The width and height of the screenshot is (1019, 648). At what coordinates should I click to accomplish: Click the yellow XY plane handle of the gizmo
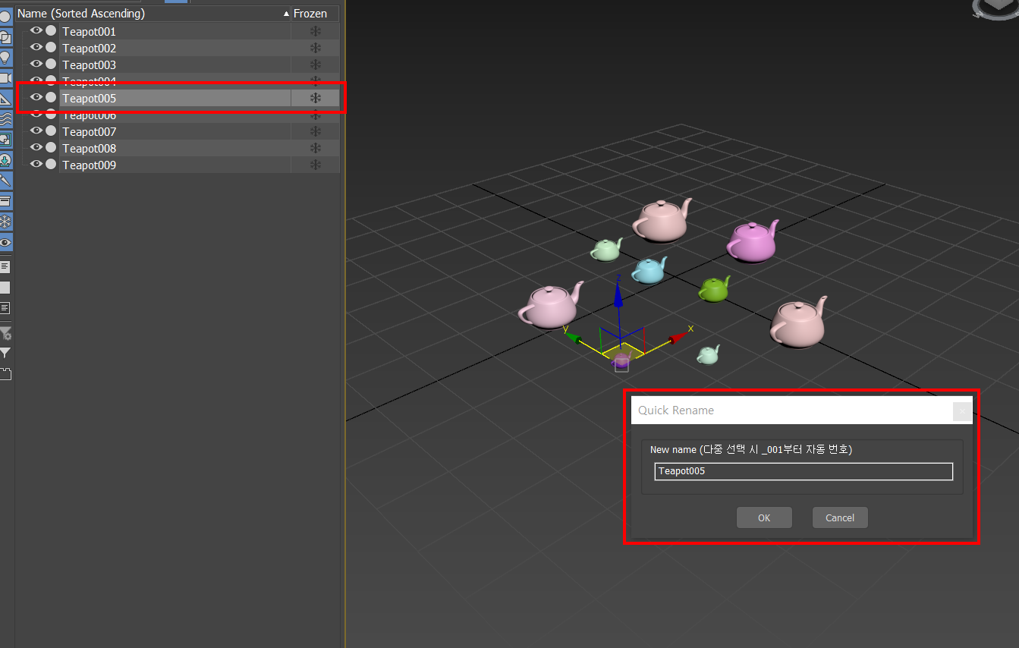[x=624, y=351]
